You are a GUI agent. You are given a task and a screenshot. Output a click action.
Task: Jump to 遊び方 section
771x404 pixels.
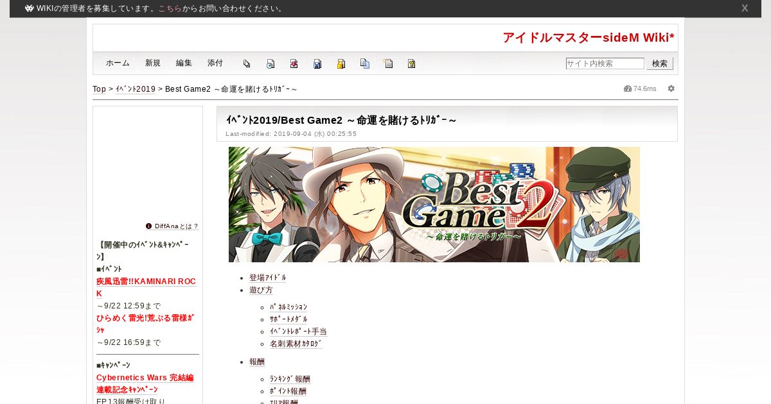pyautogui.click(x=261, y=290)
